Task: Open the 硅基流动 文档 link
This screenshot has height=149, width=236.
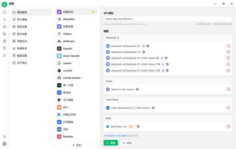Action: (114, 136)
